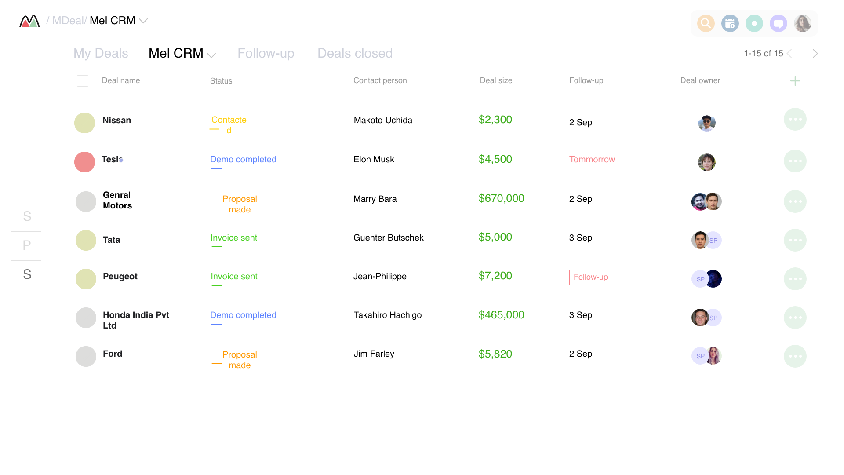Go to next page arrow

(815, 54)
